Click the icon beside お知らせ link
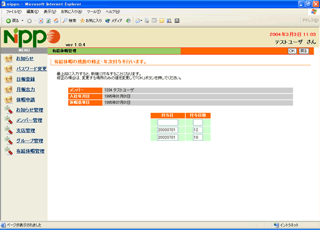Image resolution: width=320 pixels, height=230 pixels. coord(9,59)
